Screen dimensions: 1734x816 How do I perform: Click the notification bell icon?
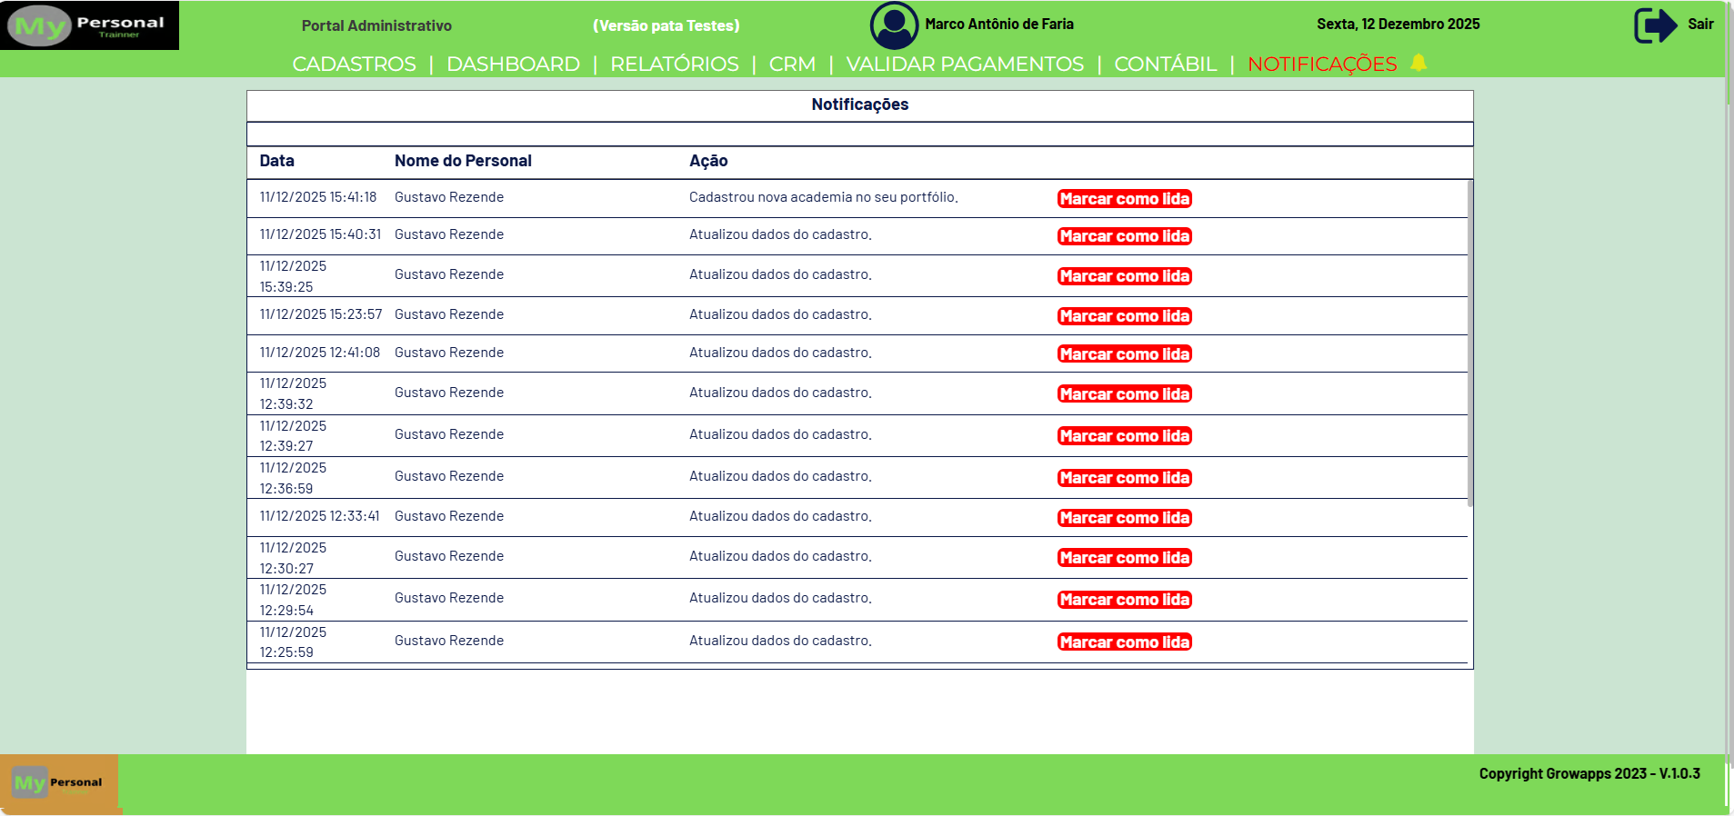click(1418, 63)
